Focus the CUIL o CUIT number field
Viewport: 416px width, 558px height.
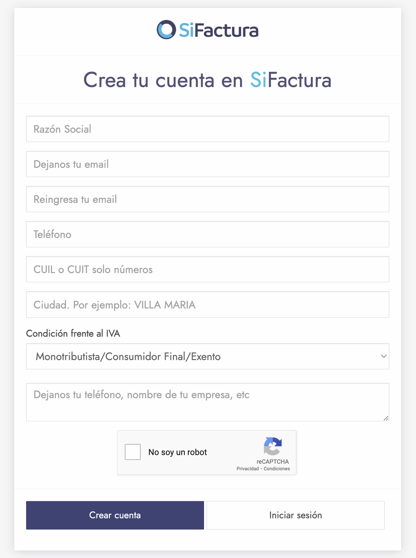coord(208,269)
